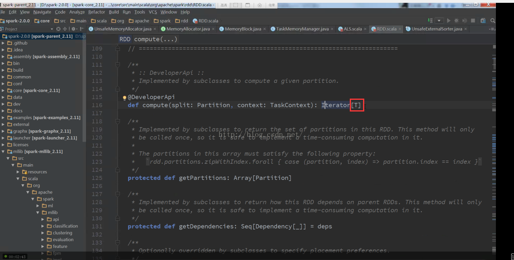Click the light bulb intention icon

[125, 97]
